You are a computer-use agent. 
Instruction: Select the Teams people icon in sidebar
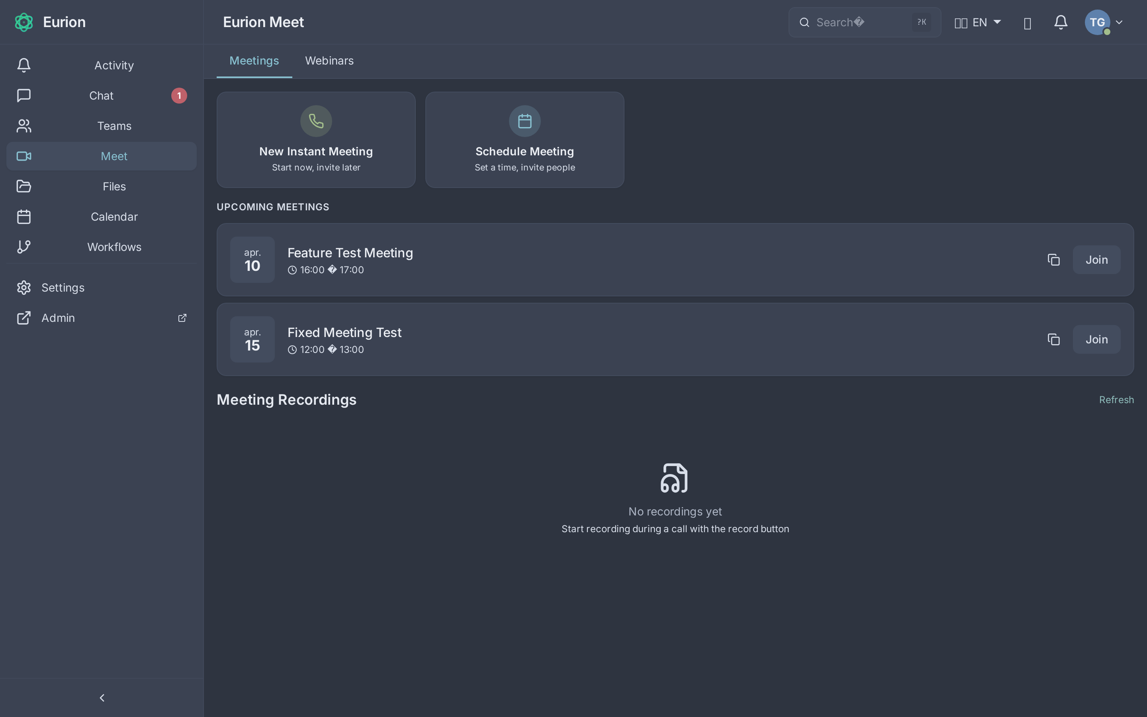tap(24, 125)
